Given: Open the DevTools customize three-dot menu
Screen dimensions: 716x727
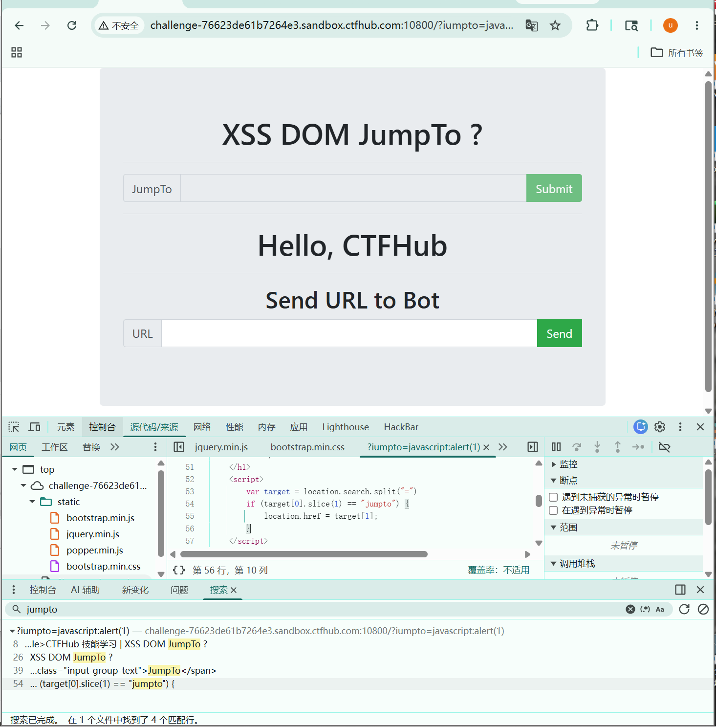Looking at the screenshot, I should pos(680,427).
